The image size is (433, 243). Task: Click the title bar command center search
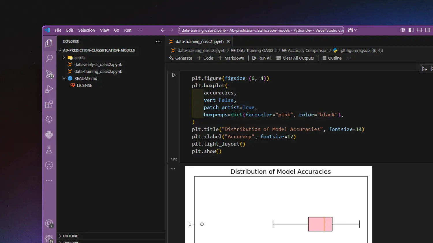coord(261,30)
